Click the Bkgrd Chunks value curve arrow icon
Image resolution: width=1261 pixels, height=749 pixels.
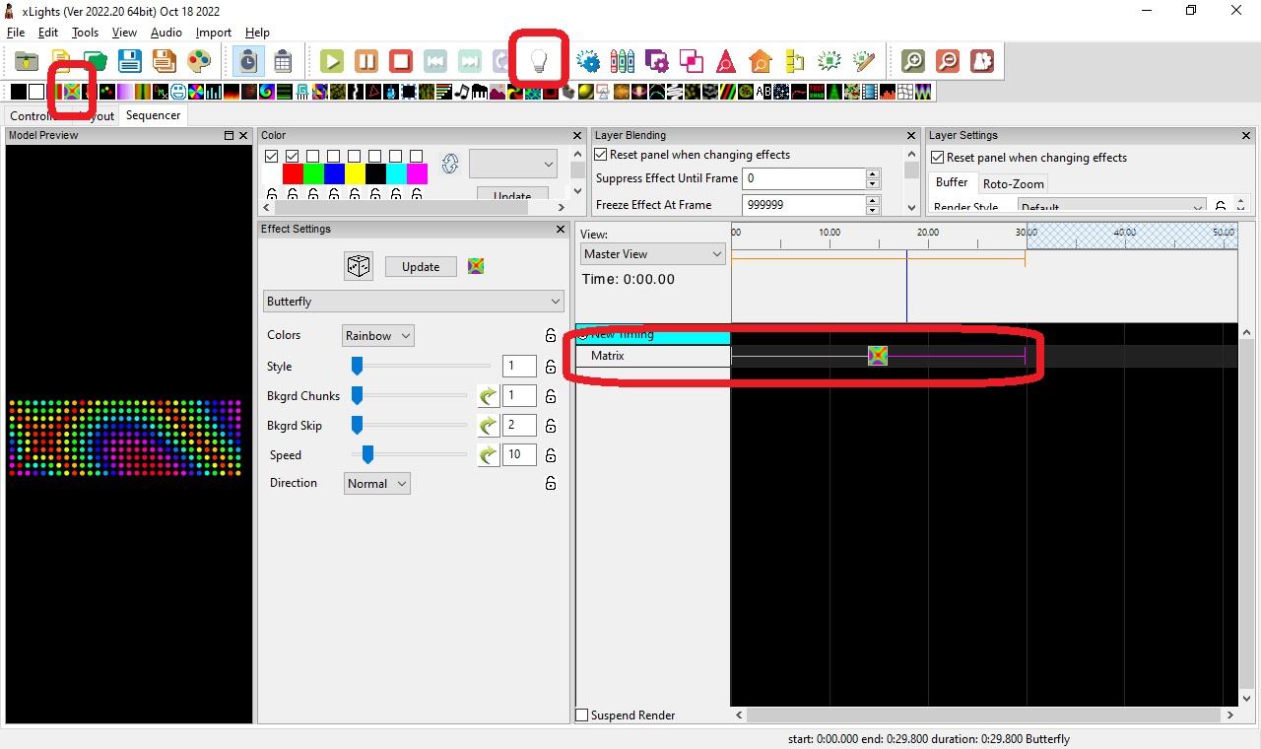(x=488, y=396)
